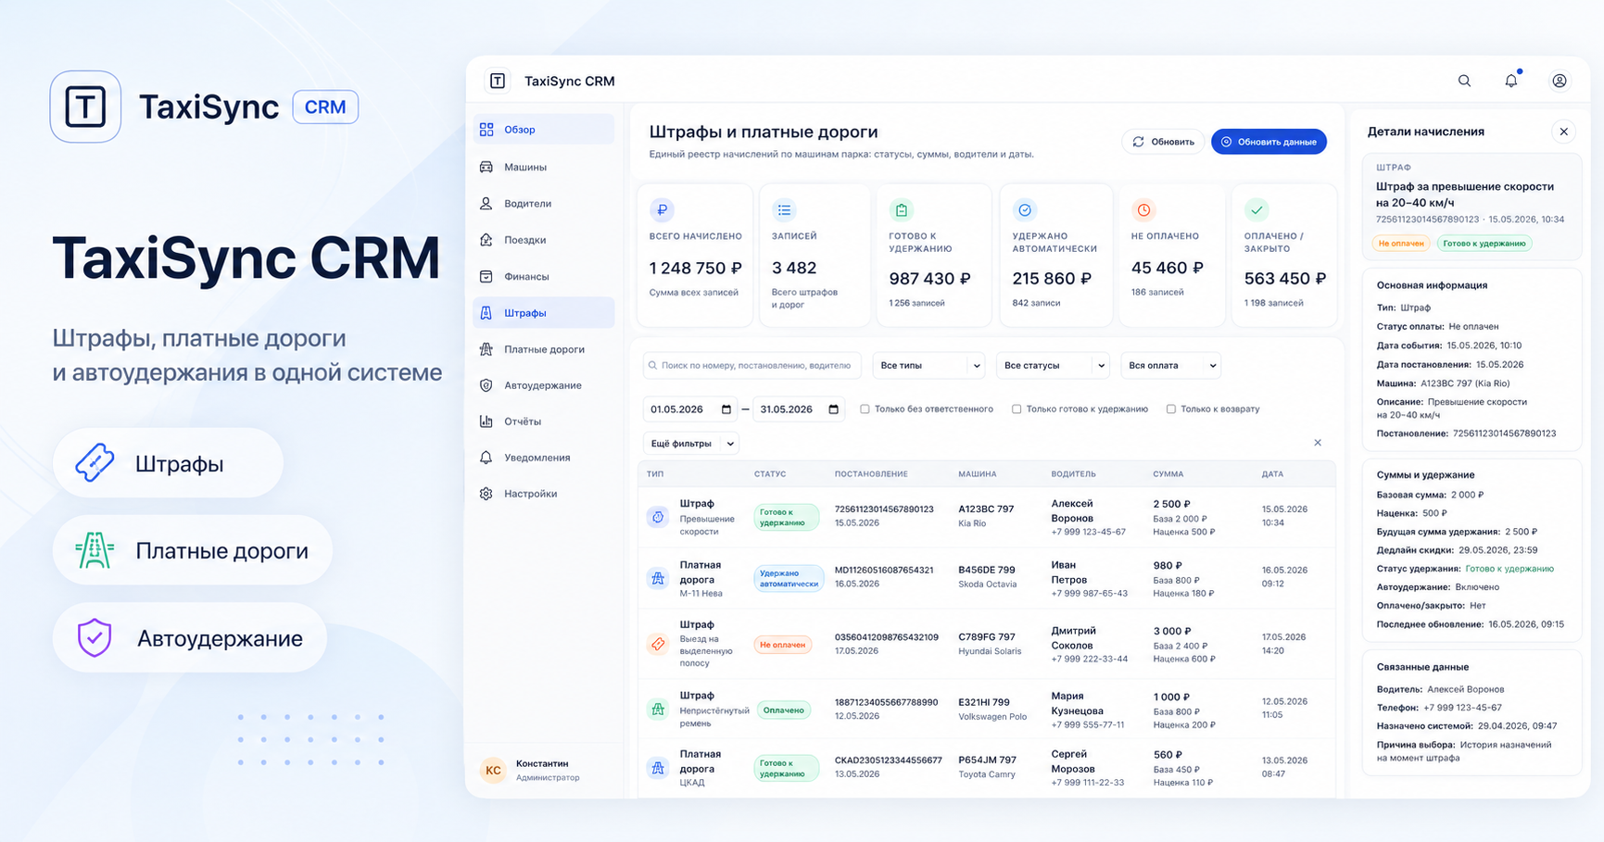Click fine icon in Дмитрий Соколов row
The image size is (1604, 842).
point(658,644)
